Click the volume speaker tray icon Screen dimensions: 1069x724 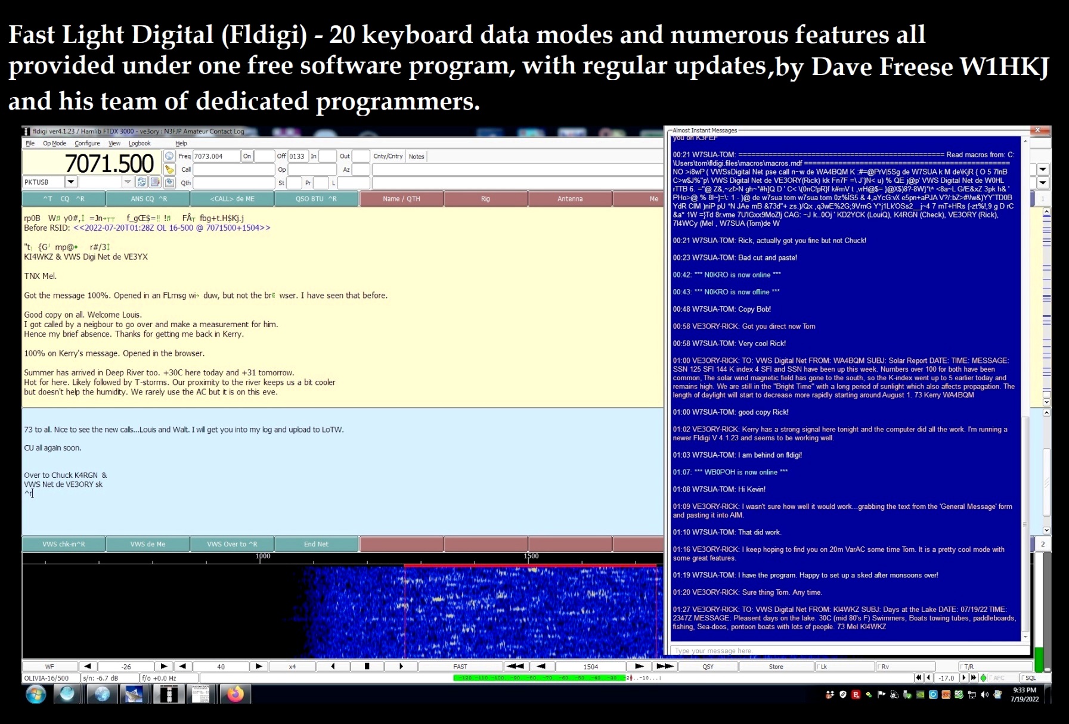pyautogui.click(x=984, y=695)
